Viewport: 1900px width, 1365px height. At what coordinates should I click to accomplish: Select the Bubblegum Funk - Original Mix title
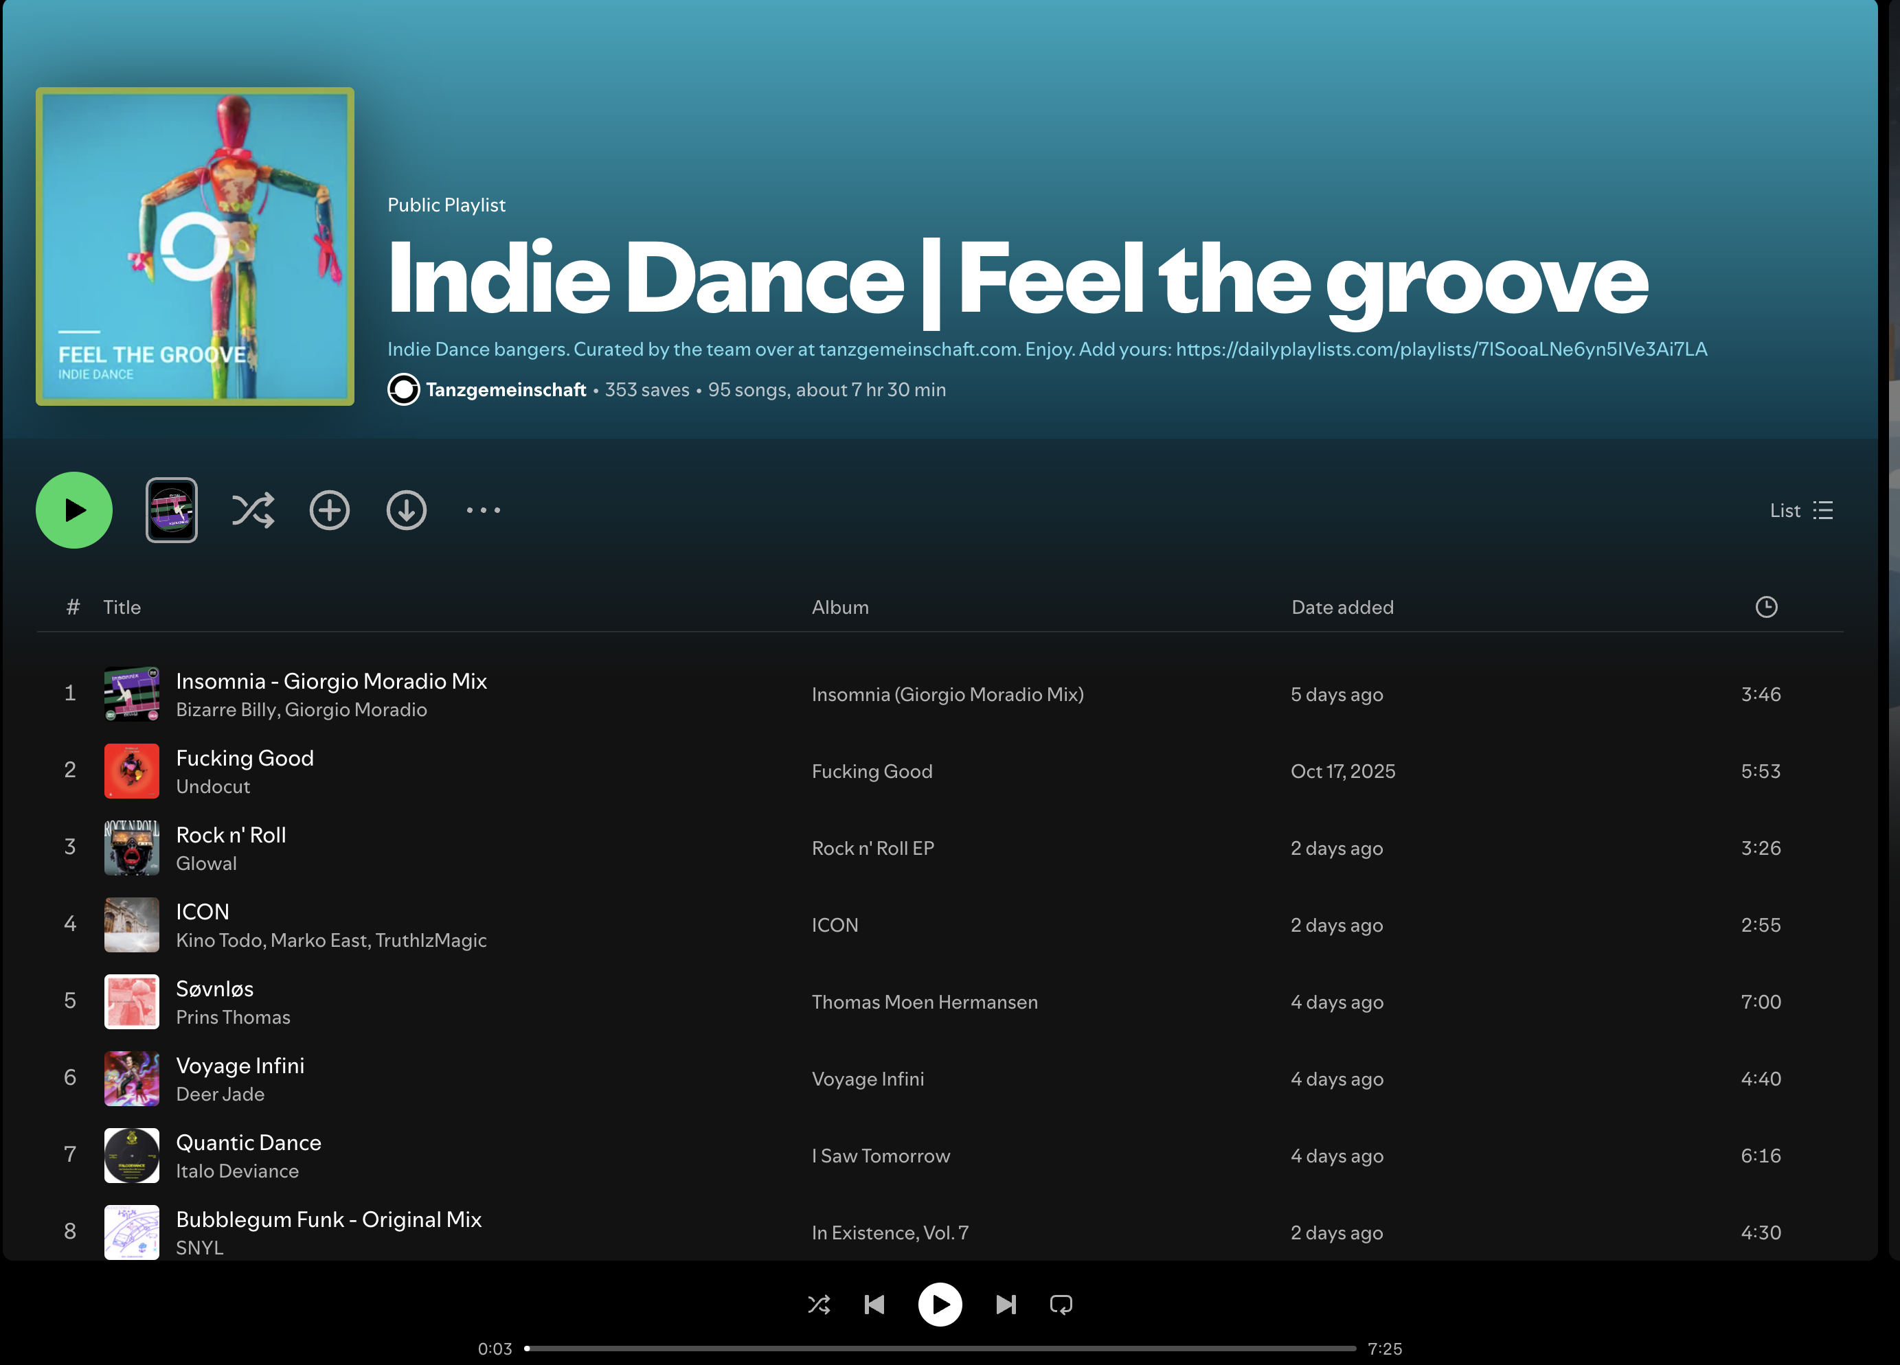coord(328,1220)
